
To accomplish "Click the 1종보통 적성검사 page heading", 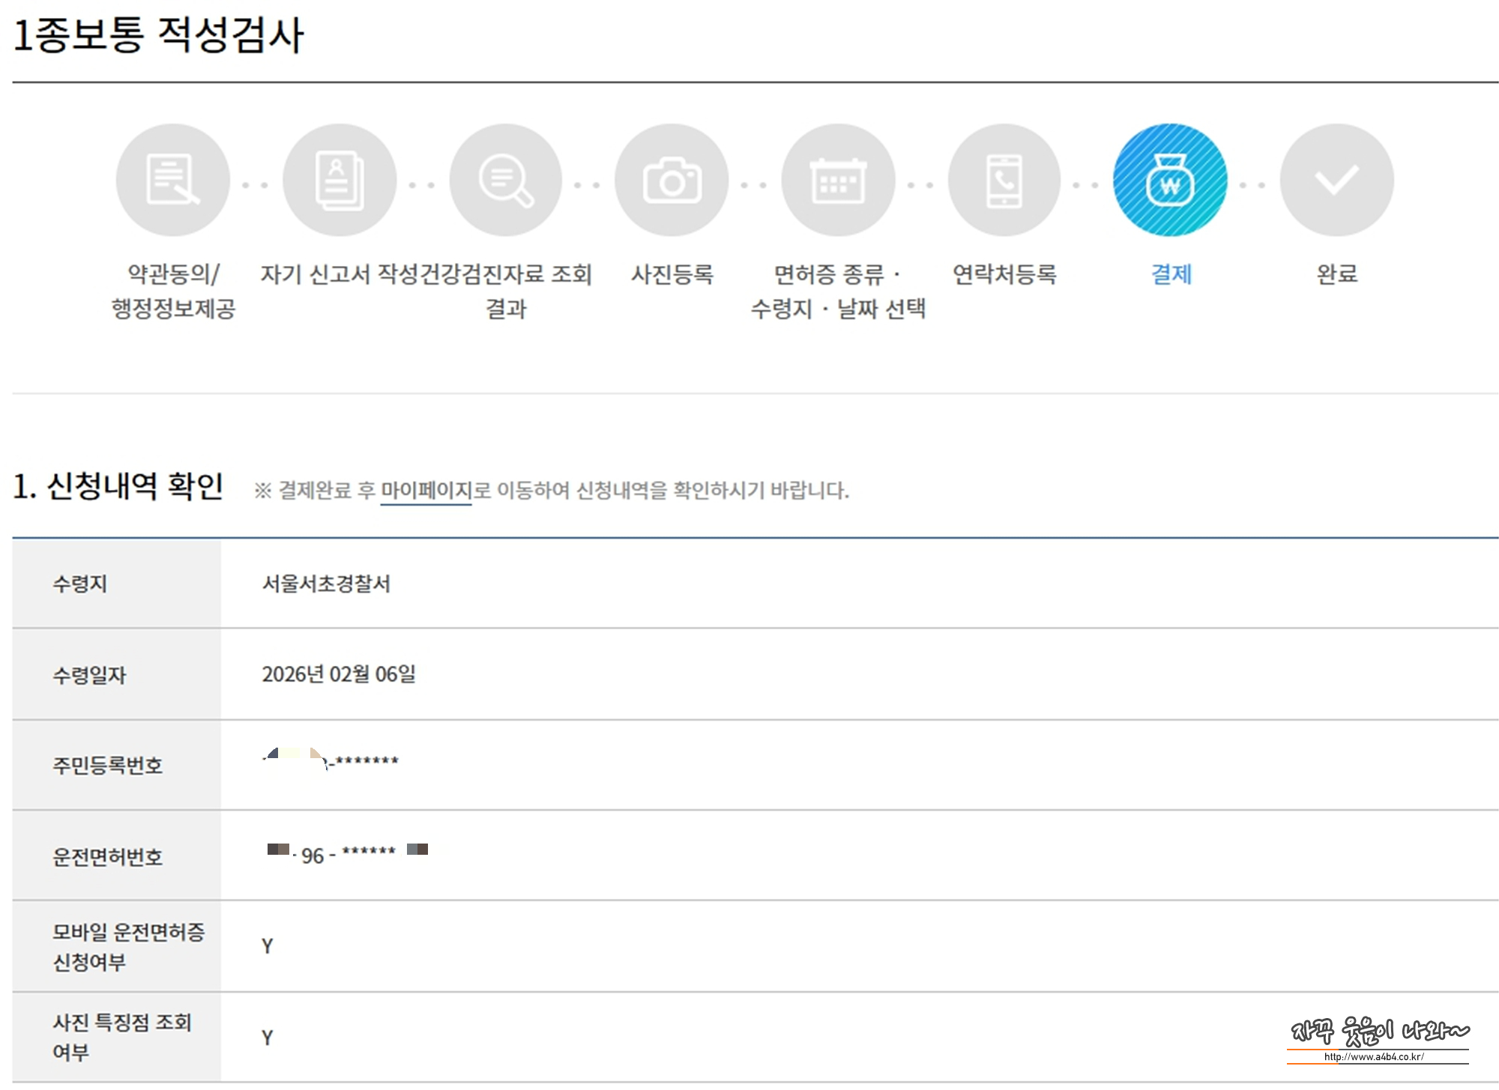I will [158, 35].
